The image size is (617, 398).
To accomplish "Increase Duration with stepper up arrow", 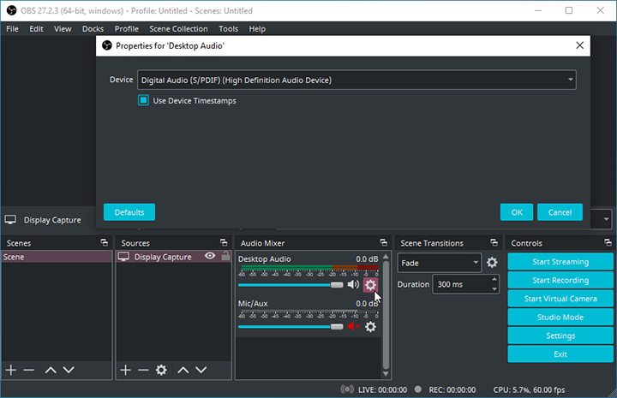I will pos(494,280).
